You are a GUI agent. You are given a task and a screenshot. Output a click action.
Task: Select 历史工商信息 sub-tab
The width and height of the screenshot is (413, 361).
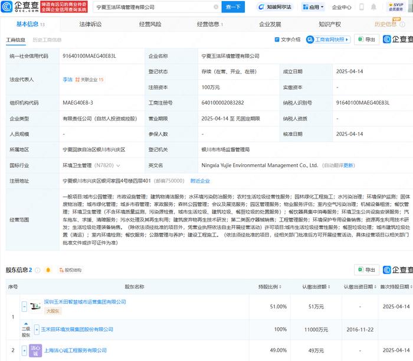[x=47, y=40]
